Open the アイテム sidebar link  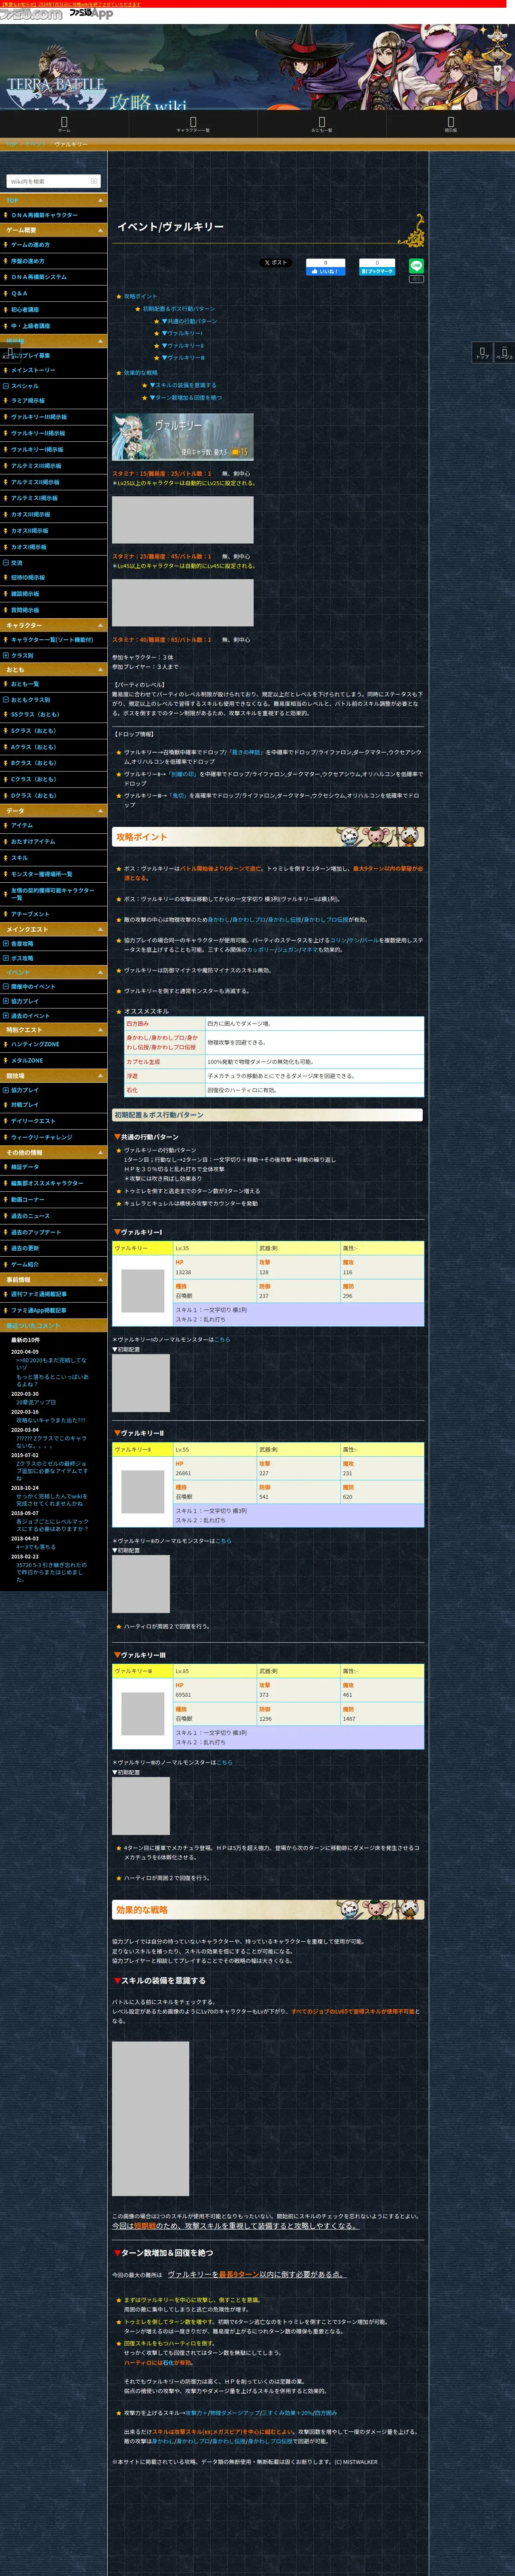click(x=22, y=825)
